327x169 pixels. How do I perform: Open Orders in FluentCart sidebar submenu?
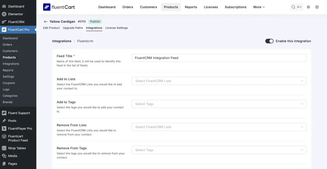(7, 45)
